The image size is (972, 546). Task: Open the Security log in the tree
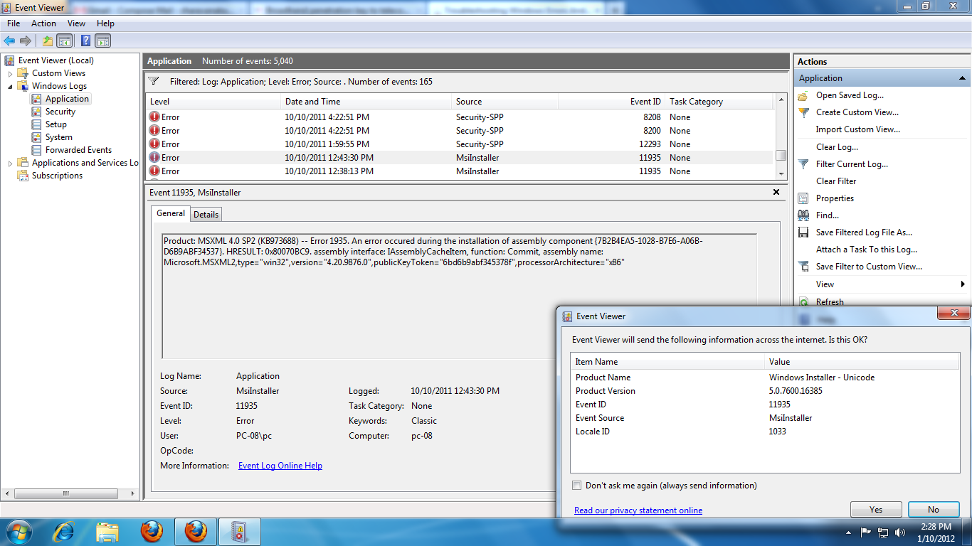(60, 112)
